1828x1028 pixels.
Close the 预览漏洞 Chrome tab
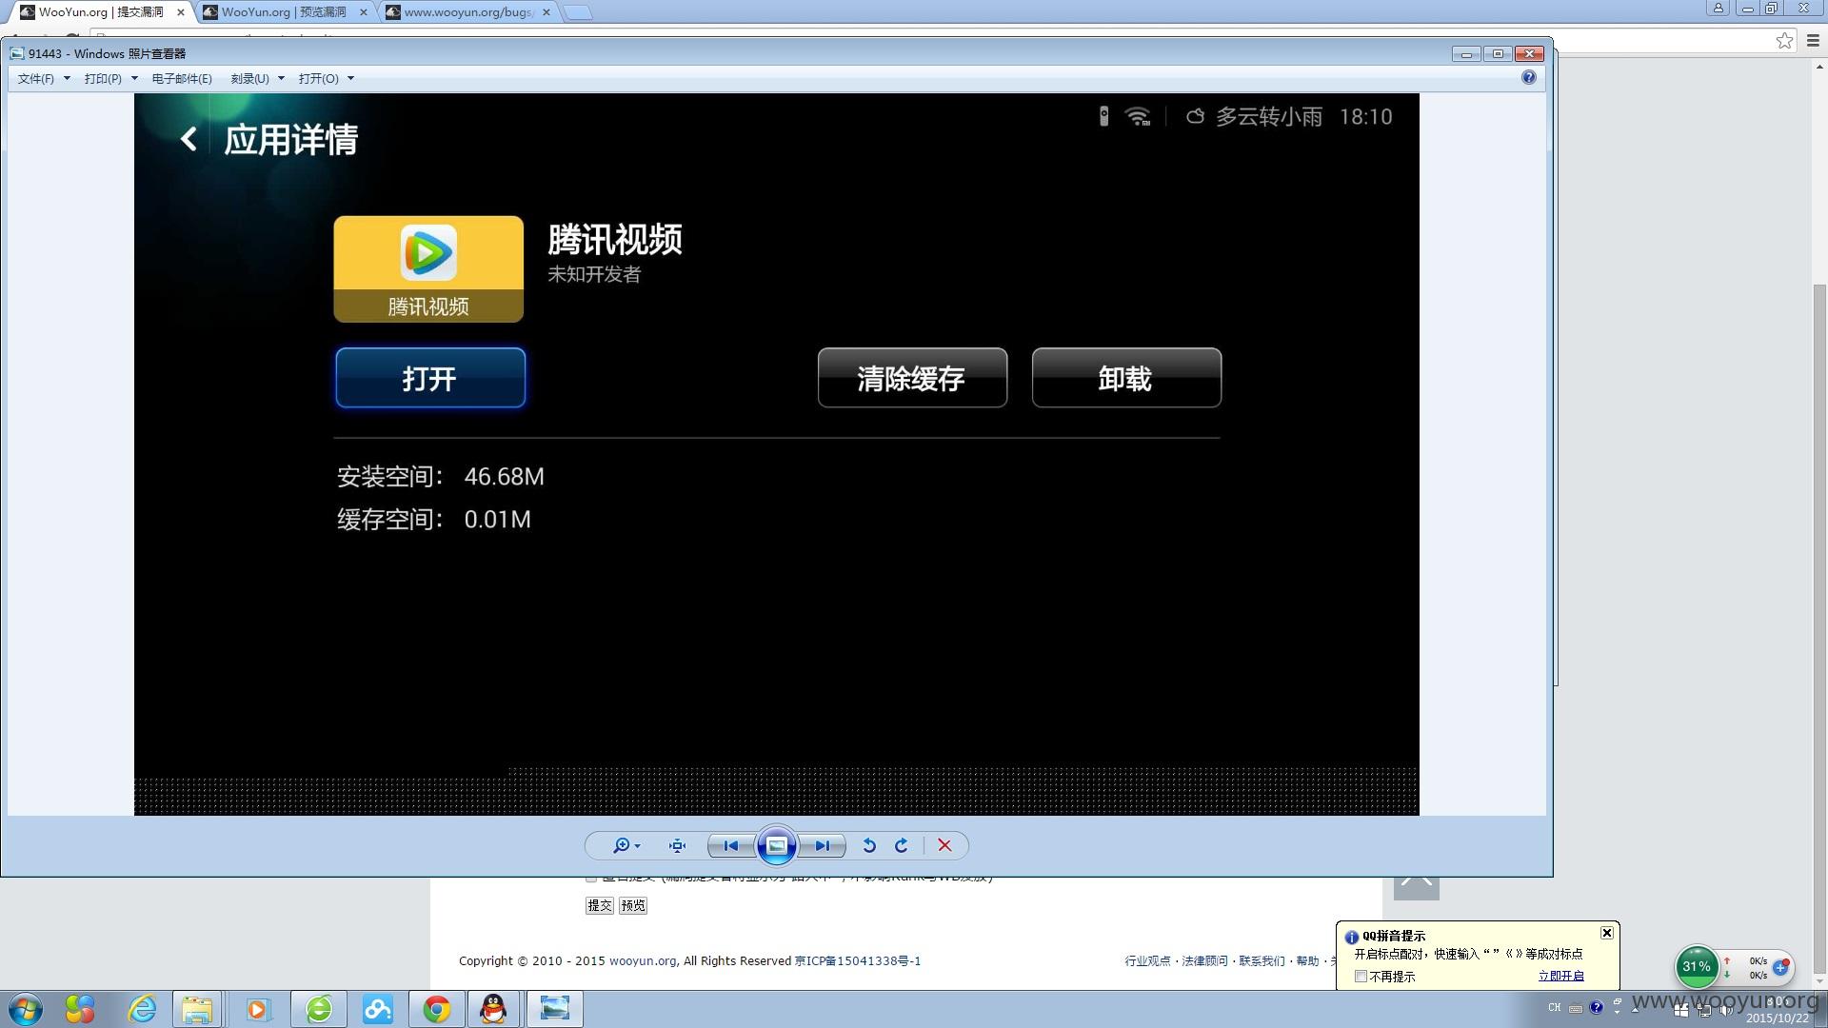coord(364,12)
